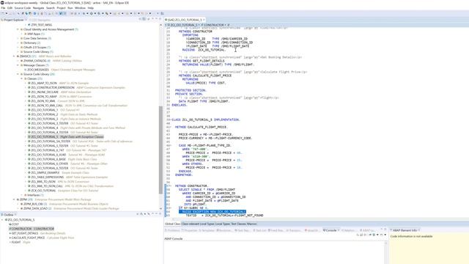Select ZCL_OO_TUTORIAL_1 class in tree
Viewport: 469px width, 264px height.
click(x=44, y=110)
